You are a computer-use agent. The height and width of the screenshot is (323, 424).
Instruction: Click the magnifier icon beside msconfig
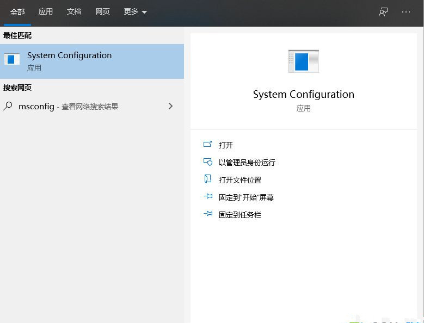click(x=8, y=107)
